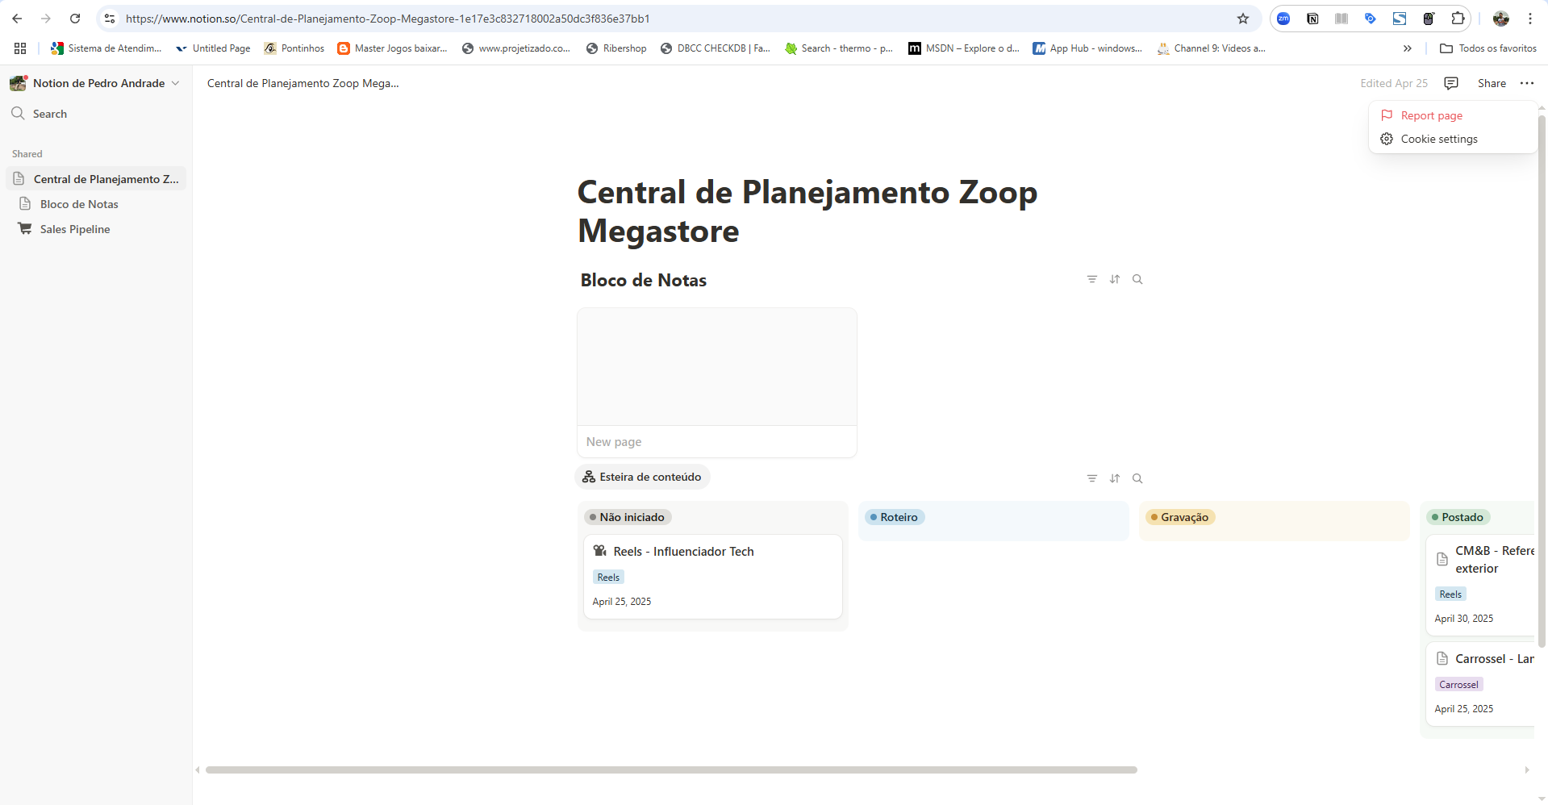The width and height of the screenshot is (1548, 805).
Task: Open the Notion page three-dot options menu
Action: coord(1527,83)
